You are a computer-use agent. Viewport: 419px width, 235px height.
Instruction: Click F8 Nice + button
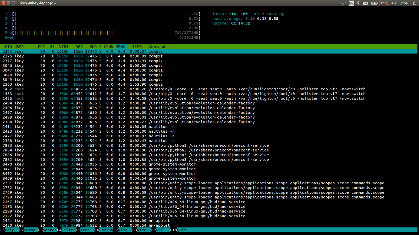(x=142, y=230)
